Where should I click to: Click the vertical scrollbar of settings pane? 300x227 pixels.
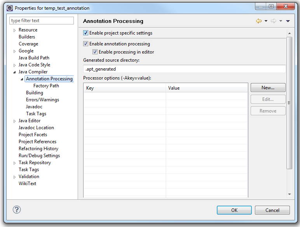[289, 103]
